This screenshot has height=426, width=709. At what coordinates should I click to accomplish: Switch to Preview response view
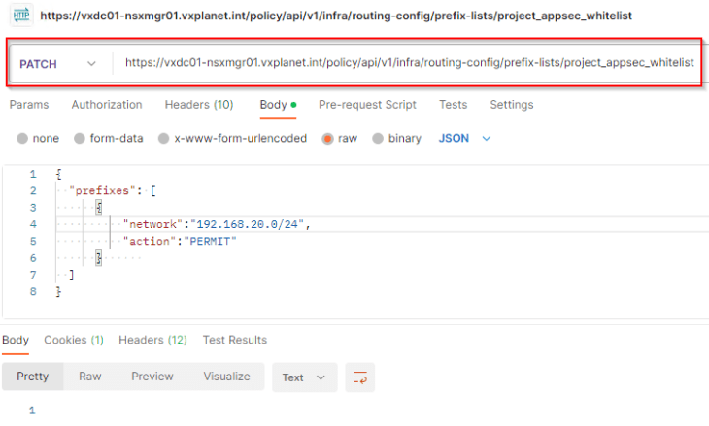(x=152, y=377)
